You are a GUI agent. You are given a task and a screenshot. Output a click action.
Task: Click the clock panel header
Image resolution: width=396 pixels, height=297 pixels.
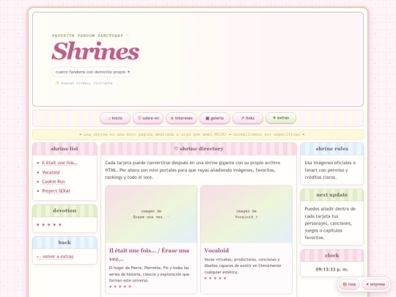(332, 256)
